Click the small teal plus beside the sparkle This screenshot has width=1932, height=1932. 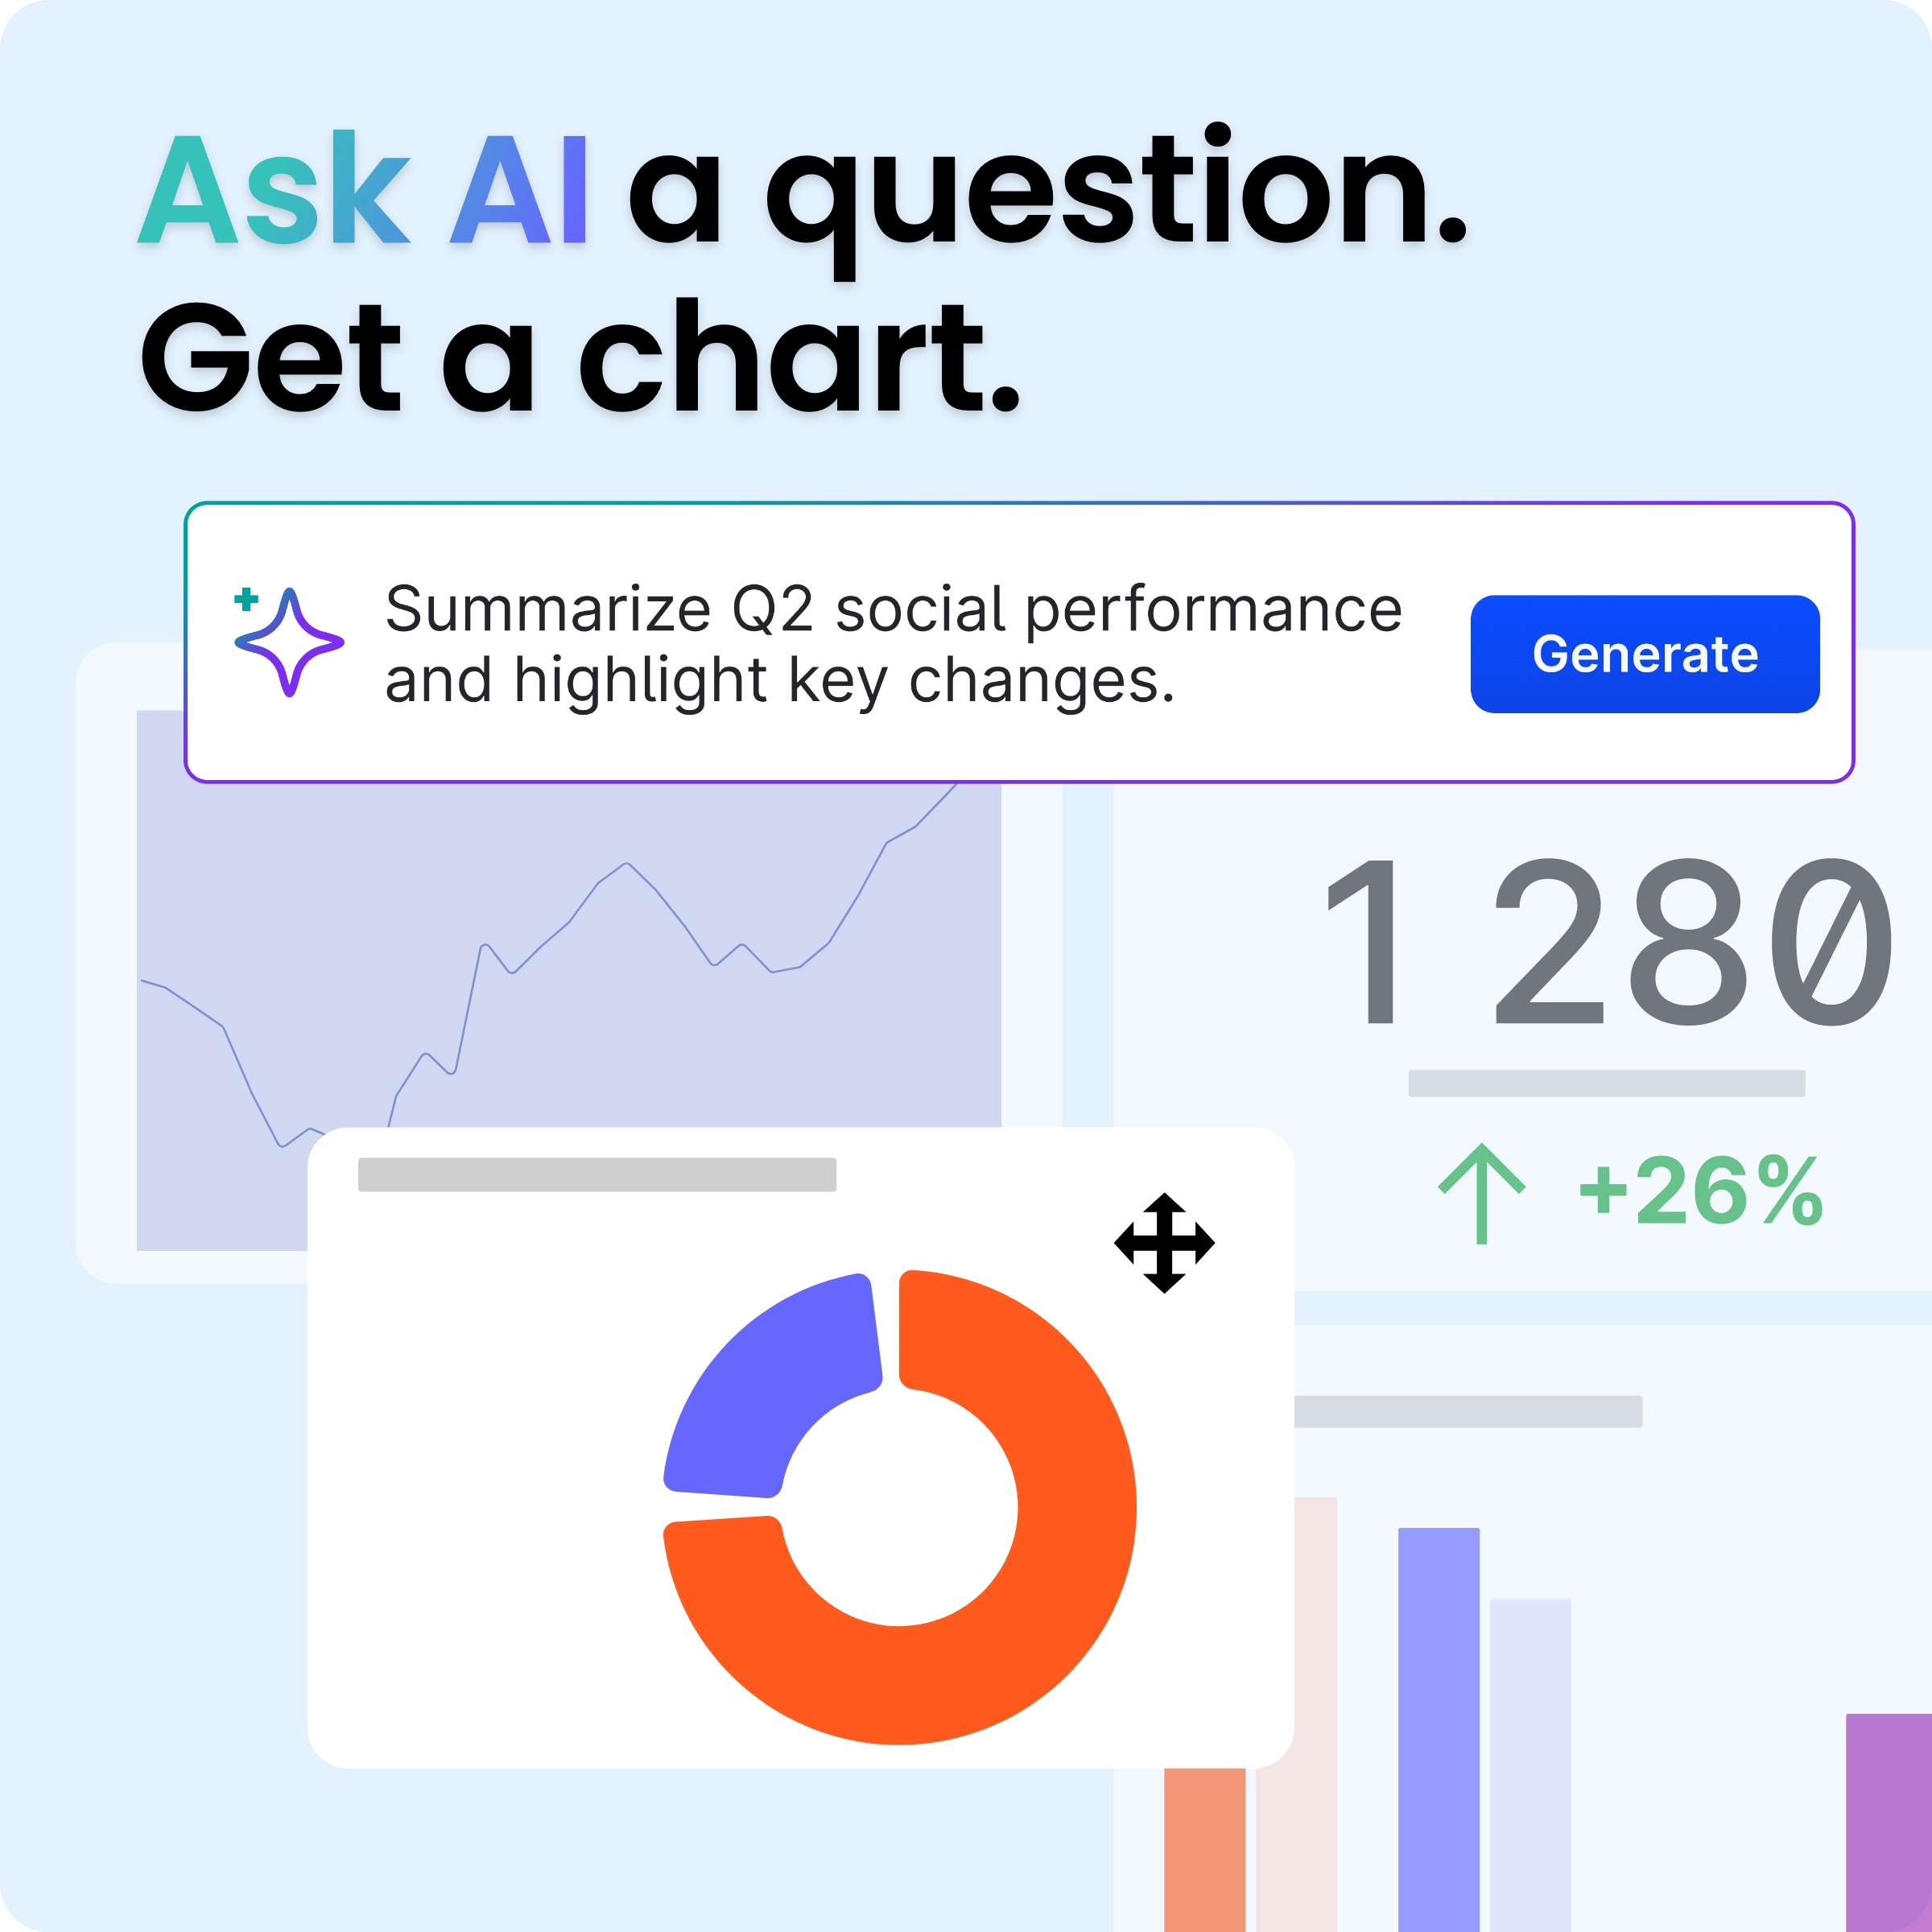coord(246,599)
